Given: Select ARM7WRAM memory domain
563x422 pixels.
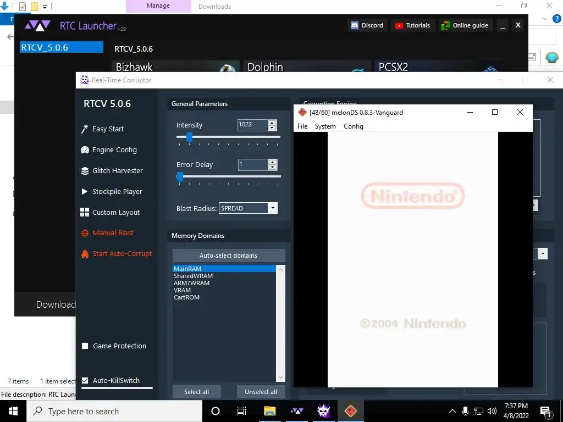Looking at the screenshot, I should point(224,283).
